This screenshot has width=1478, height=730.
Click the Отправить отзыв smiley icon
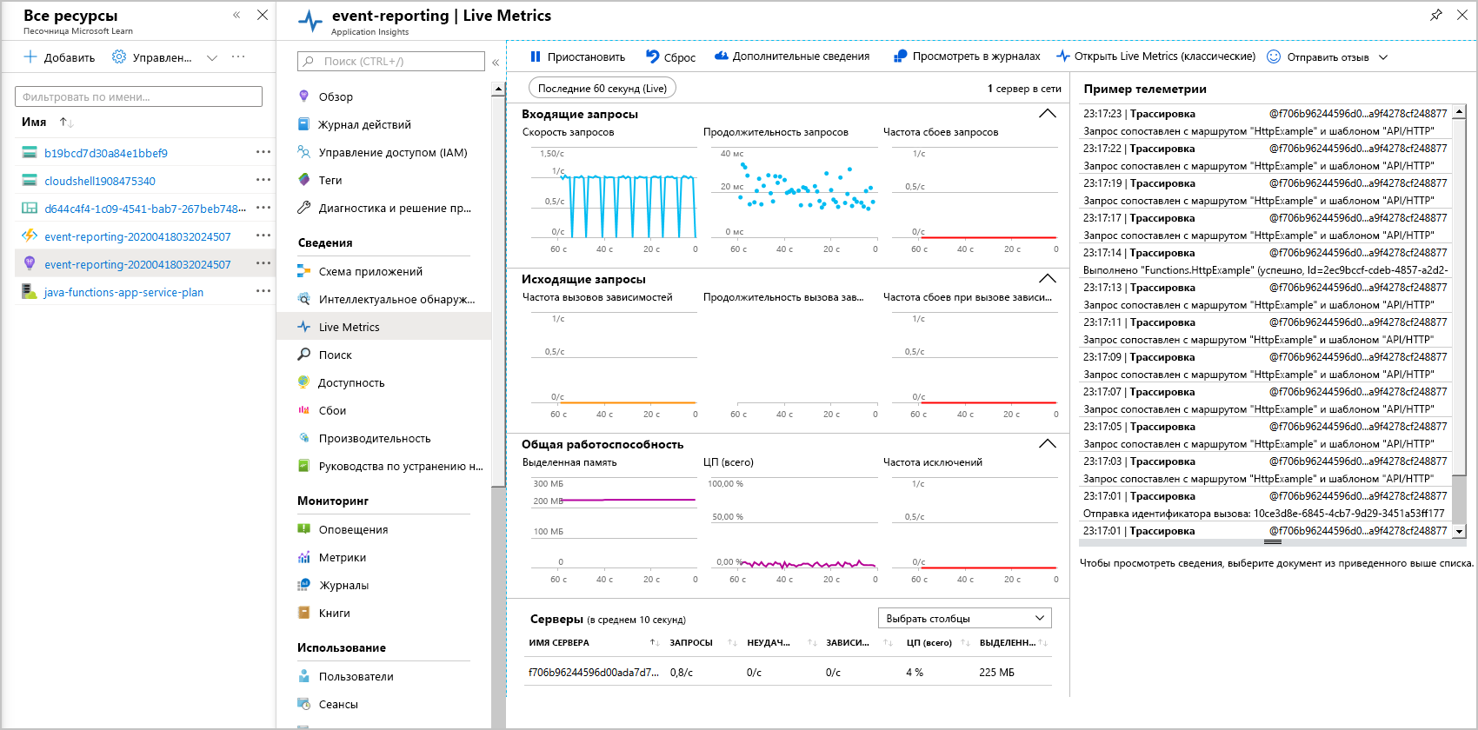coord(1274,56)
